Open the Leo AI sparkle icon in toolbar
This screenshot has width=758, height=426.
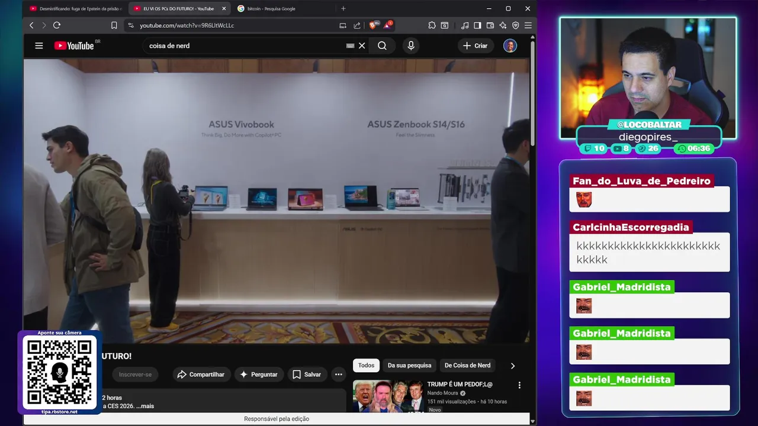click(x=503, y=25)
